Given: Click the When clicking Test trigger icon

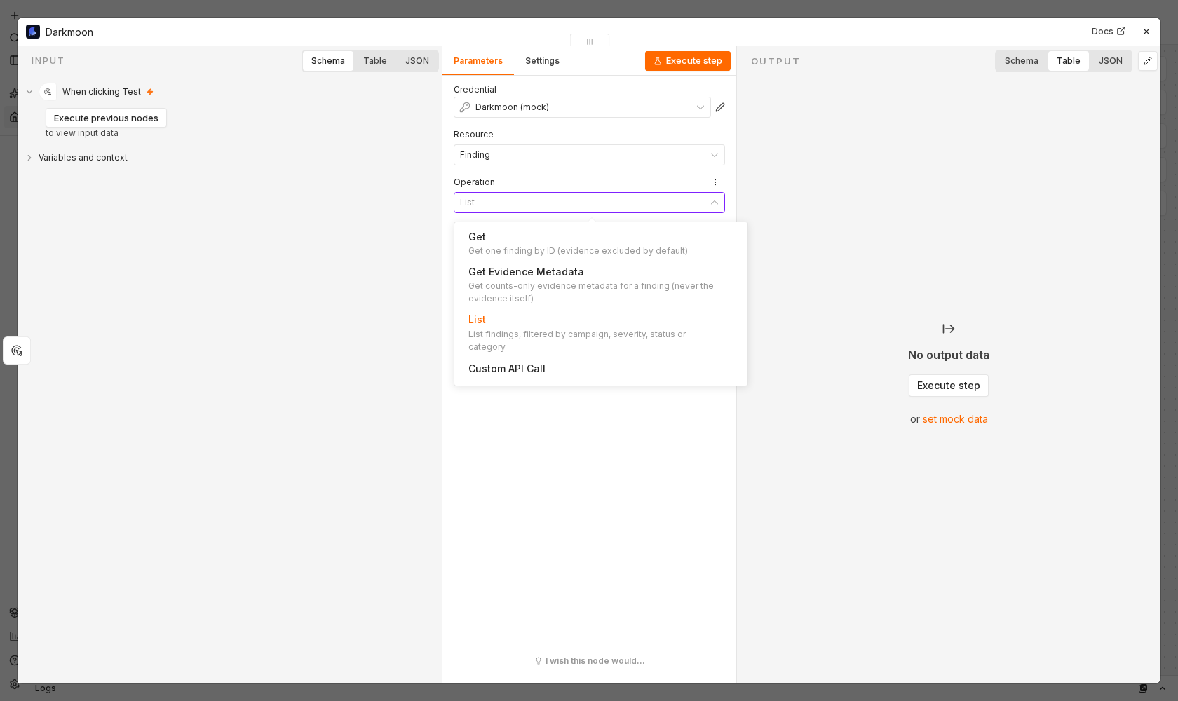Looking at the screenshot, I should pos(48,92).
